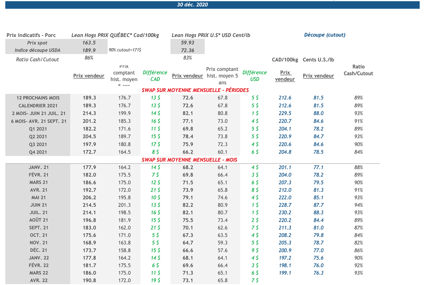Select the Prix indicatifs - Porc heading
Screen dimensions: 425x285
click(x=31, y=35)
